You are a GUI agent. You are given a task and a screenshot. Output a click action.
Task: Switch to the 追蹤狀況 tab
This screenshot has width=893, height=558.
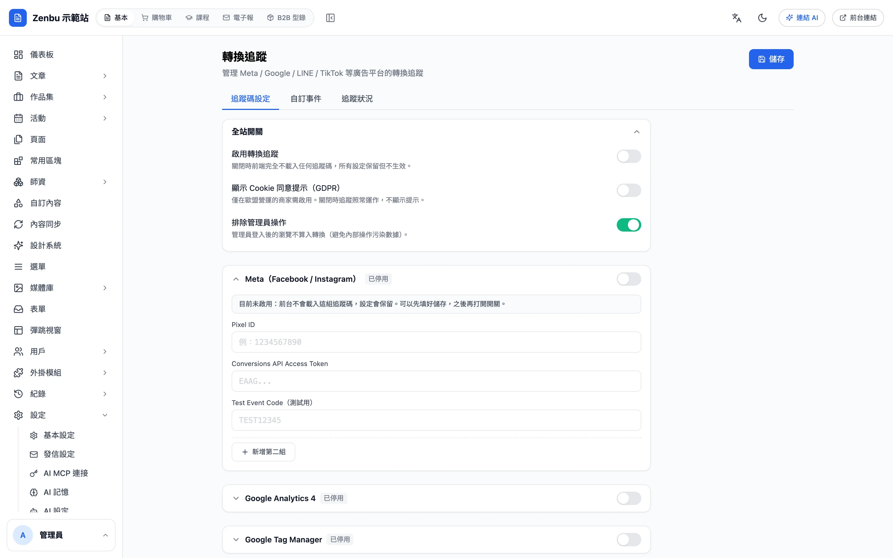tap(357, 98)
